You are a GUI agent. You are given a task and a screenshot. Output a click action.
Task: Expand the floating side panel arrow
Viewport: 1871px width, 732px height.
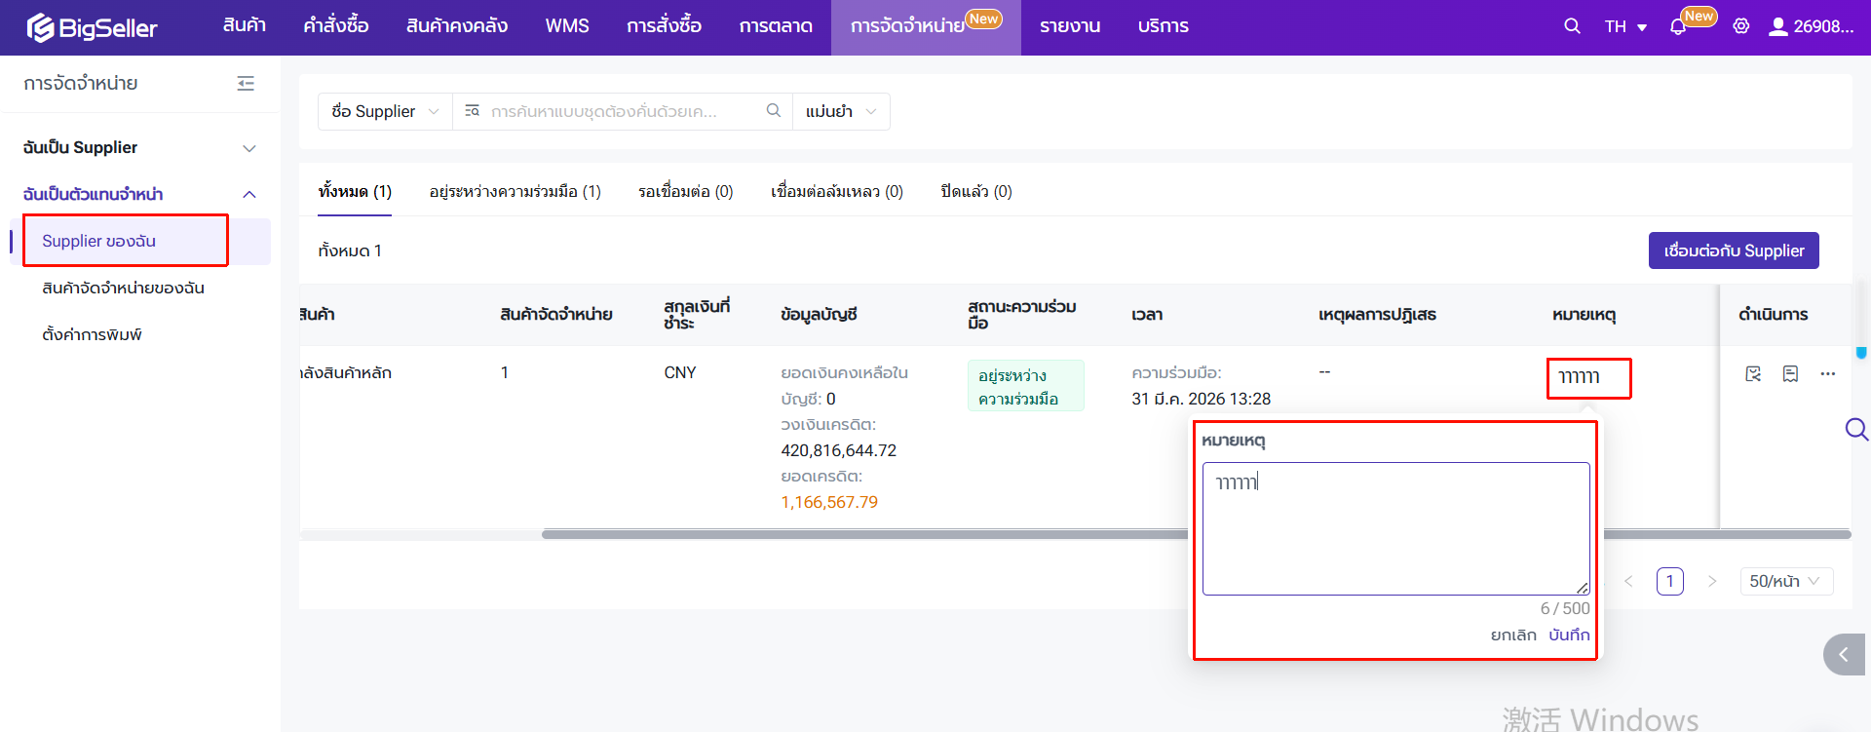(1843, 655)
